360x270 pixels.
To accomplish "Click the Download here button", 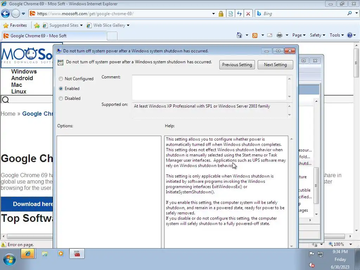I will [27, 204].
